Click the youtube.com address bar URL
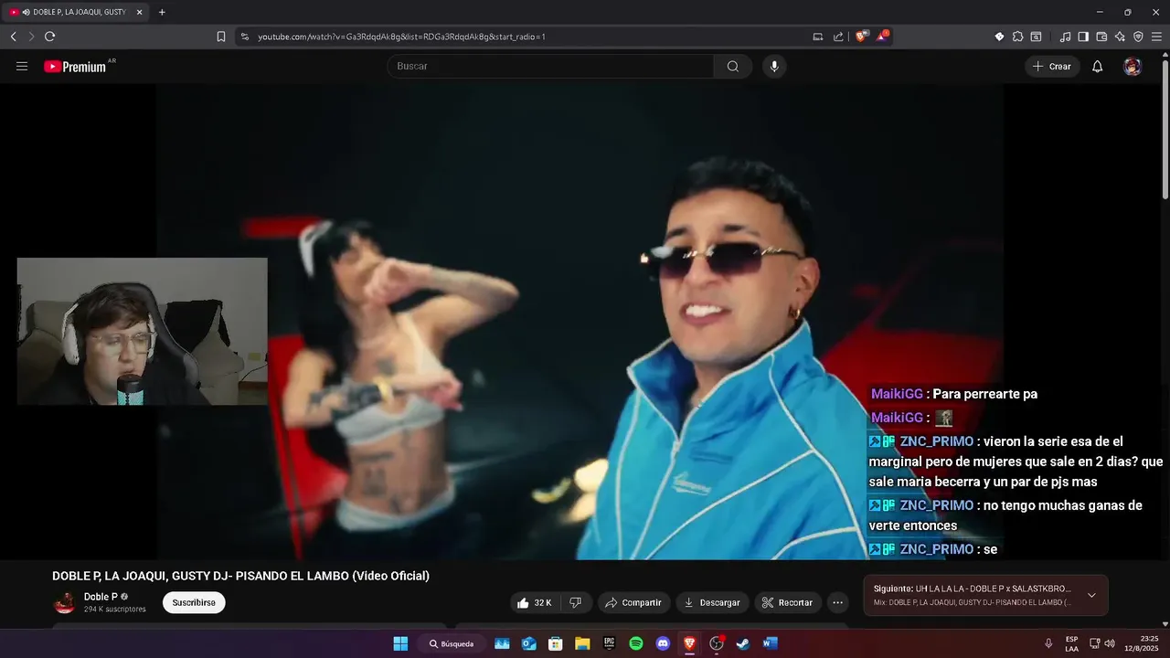The height and width of the screenshot is (658, 1170). tap(401, 37)
